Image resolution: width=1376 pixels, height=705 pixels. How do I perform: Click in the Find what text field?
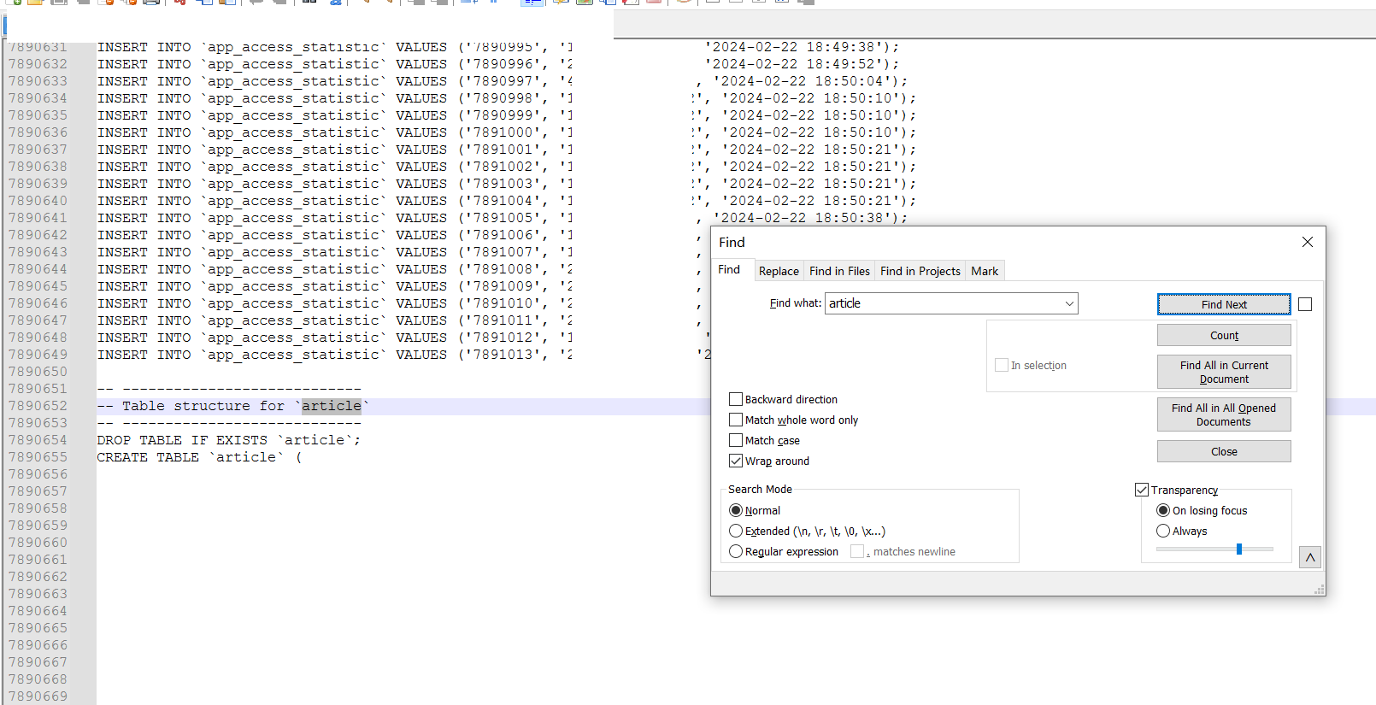coord(944,303)
